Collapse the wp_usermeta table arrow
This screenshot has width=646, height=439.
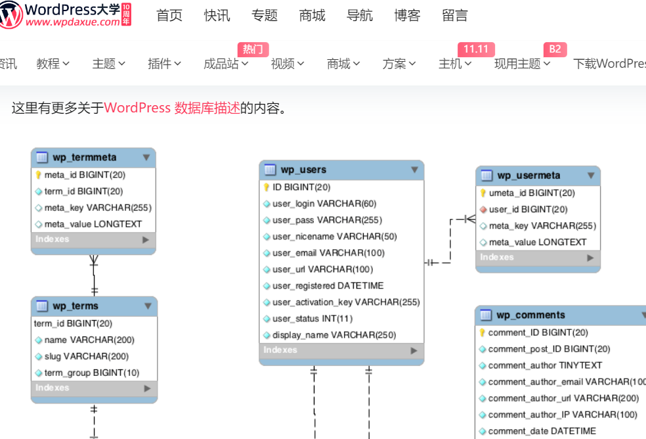(x=591, y=175)
